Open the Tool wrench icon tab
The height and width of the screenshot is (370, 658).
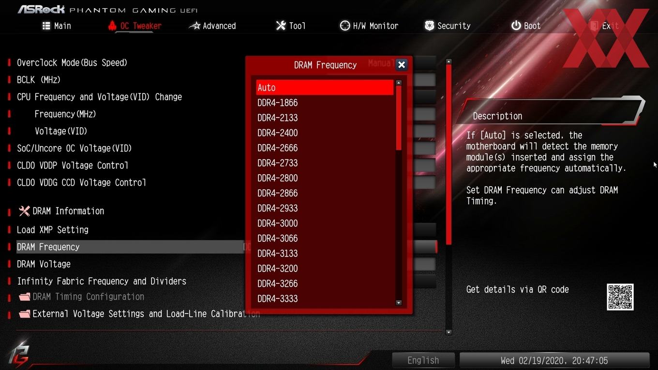281,26
